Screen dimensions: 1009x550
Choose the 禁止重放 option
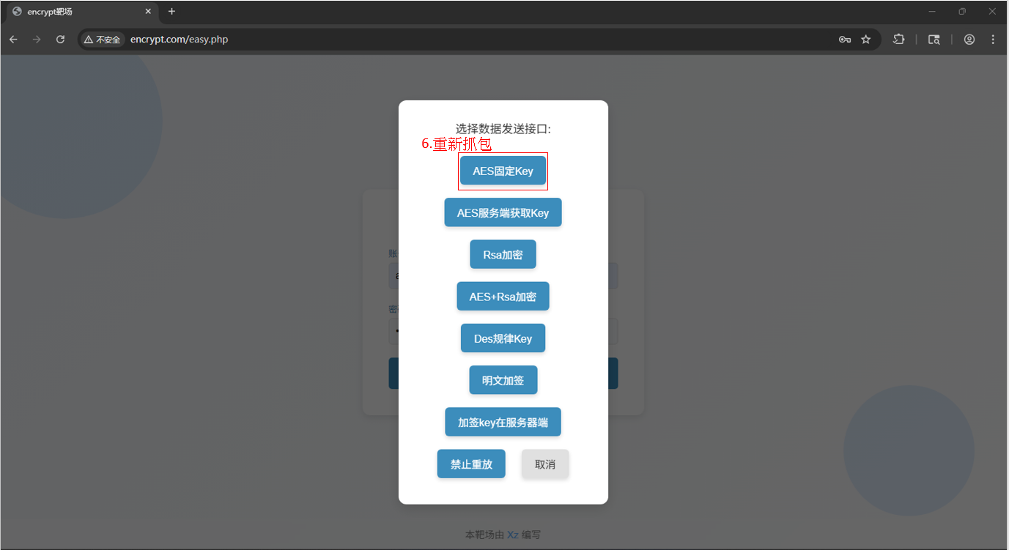(x=471, y=464)
